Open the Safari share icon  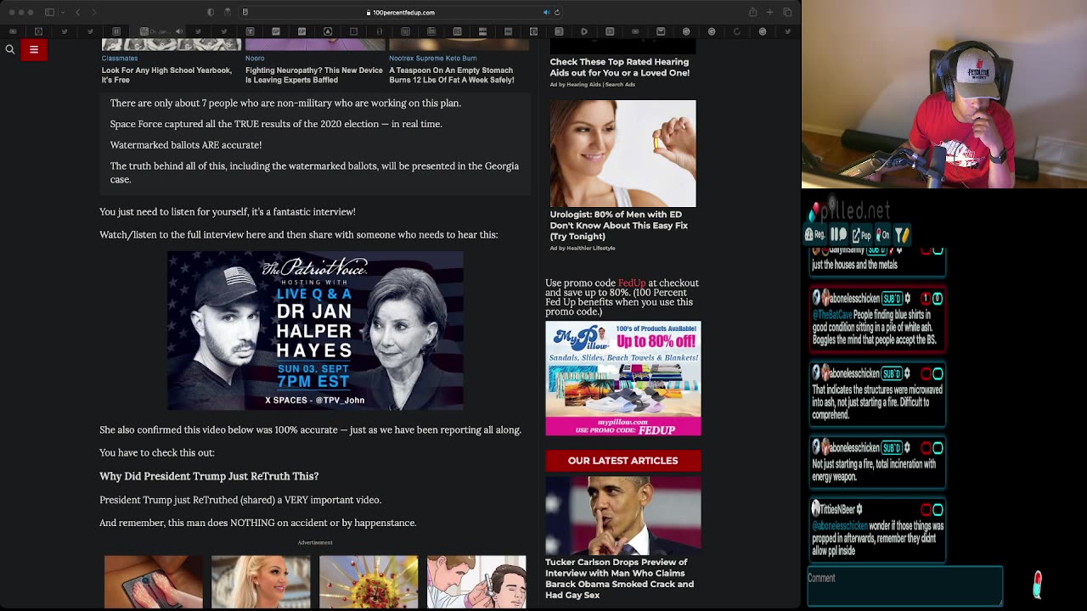pyautogui.click(x=752, y=12)
